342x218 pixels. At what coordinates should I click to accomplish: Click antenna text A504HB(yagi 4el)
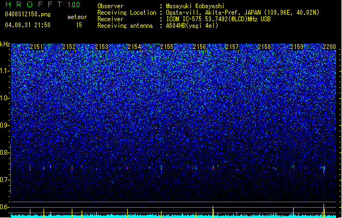click(192, 26)
